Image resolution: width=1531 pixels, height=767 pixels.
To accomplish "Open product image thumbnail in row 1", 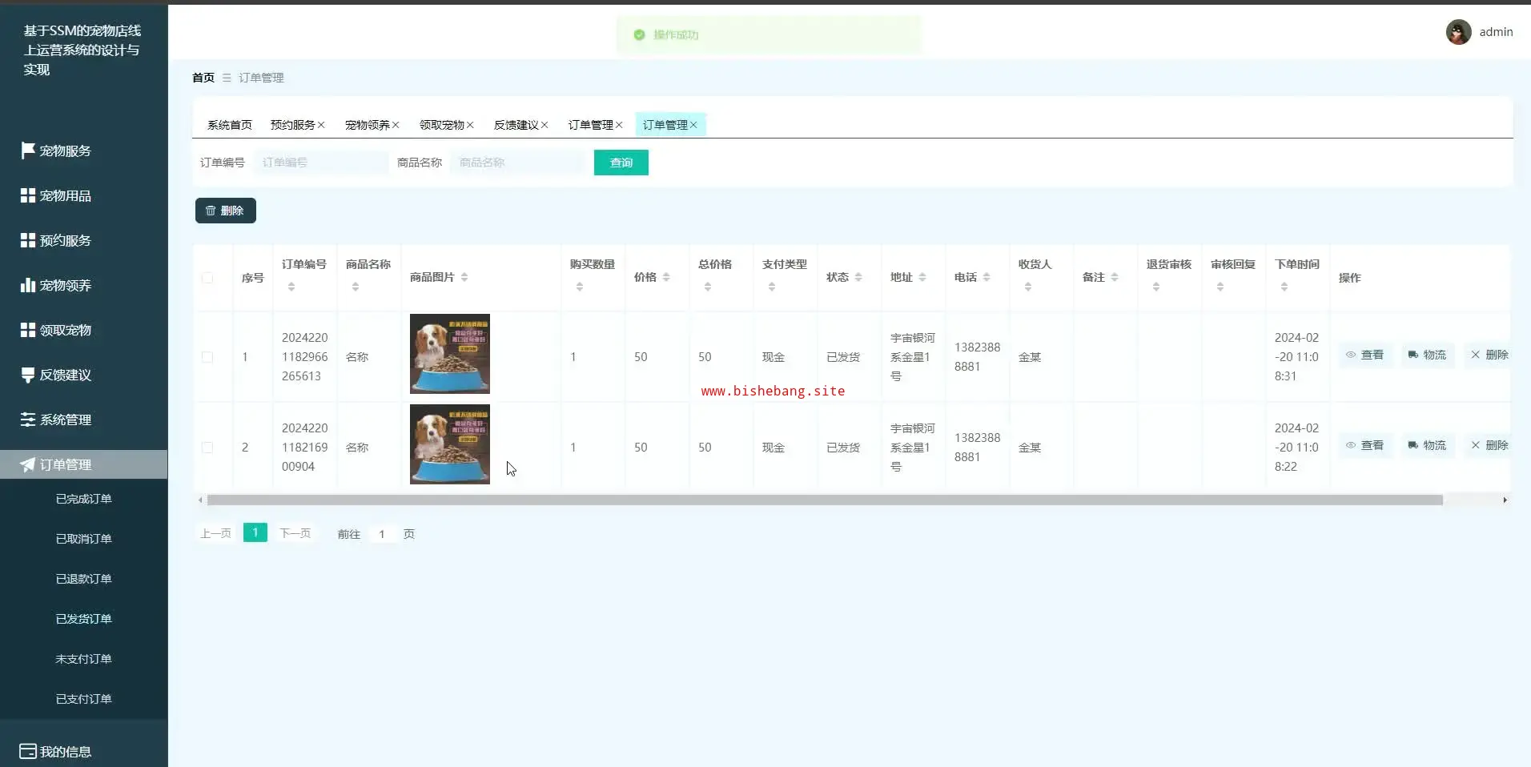I will point(450,354).
